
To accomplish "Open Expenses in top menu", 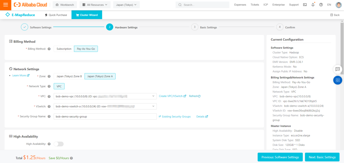I will [x=240, y=5].
